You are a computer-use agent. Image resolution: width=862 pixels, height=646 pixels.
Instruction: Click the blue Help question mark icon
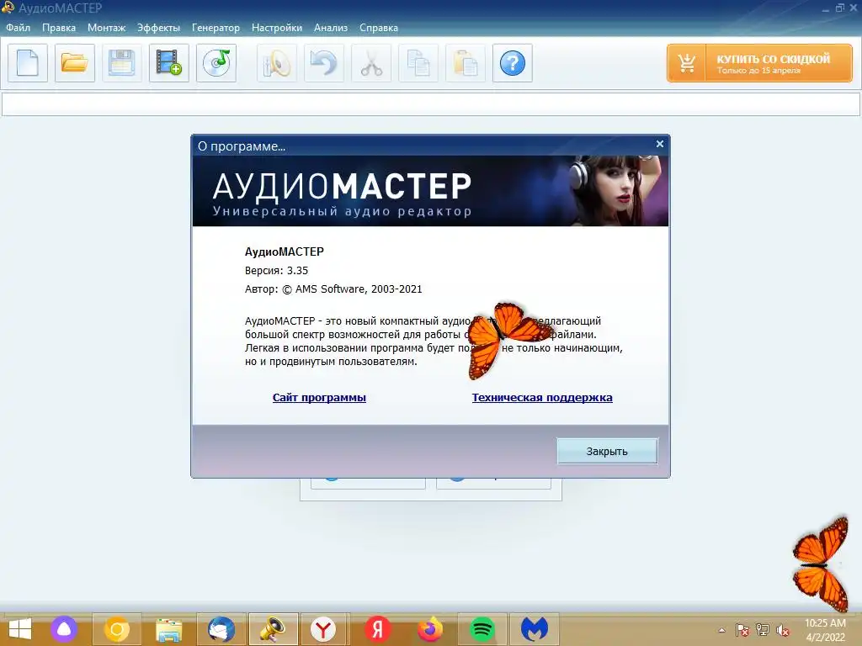tap(513, 63)
